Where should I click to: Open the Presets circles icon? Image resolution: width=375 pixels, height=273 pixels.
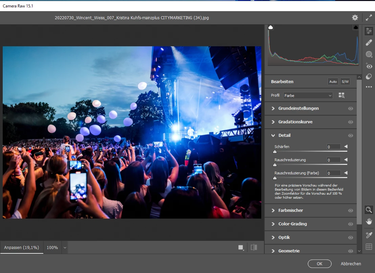(x=369, y=77)
